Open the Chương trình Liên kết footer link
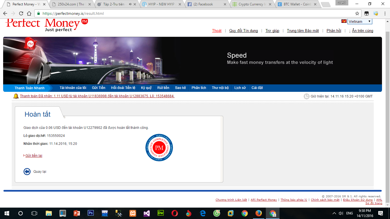This screenshot has height=219, width=390. click(x=231, y=200)
